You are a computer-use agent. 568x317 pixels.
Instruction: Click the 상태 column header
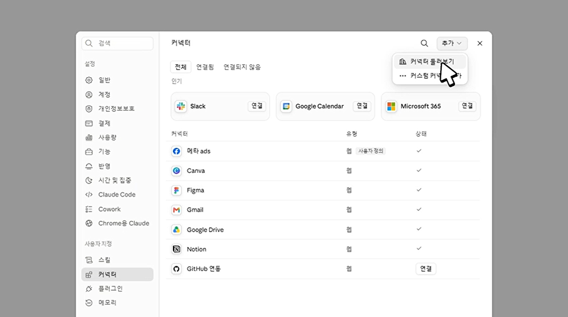[x=421, y=134]
